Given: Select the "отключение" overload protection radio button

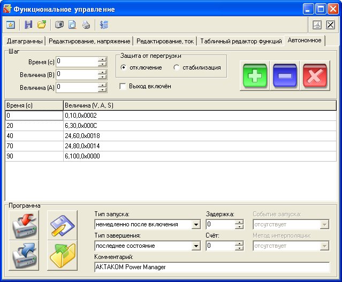Looking at the screenshot, I should click(124, 67).
